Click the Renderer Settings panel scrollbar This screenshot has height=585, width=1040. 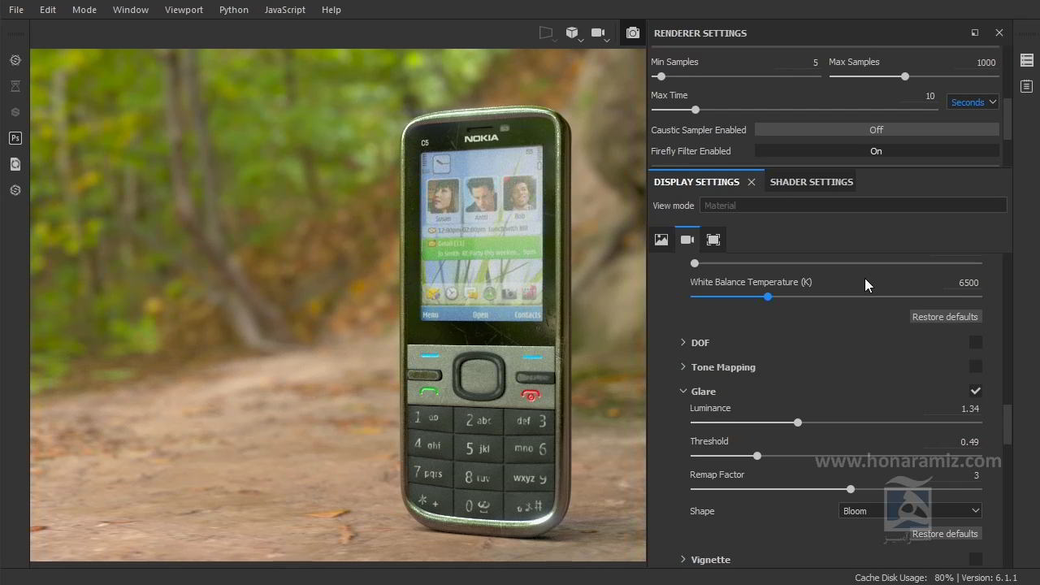tap(1007, 119)
